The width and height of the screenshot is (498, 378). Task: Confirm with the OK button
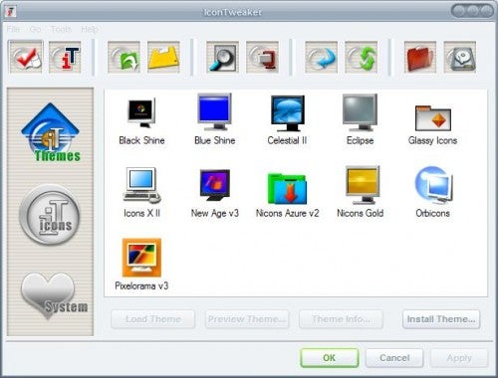(330, 358)
